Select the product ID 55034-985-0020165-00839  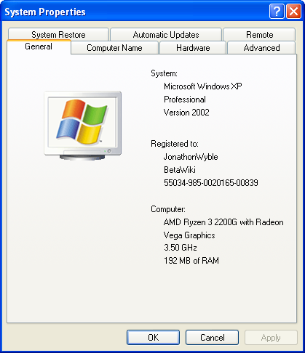[211, 183]
